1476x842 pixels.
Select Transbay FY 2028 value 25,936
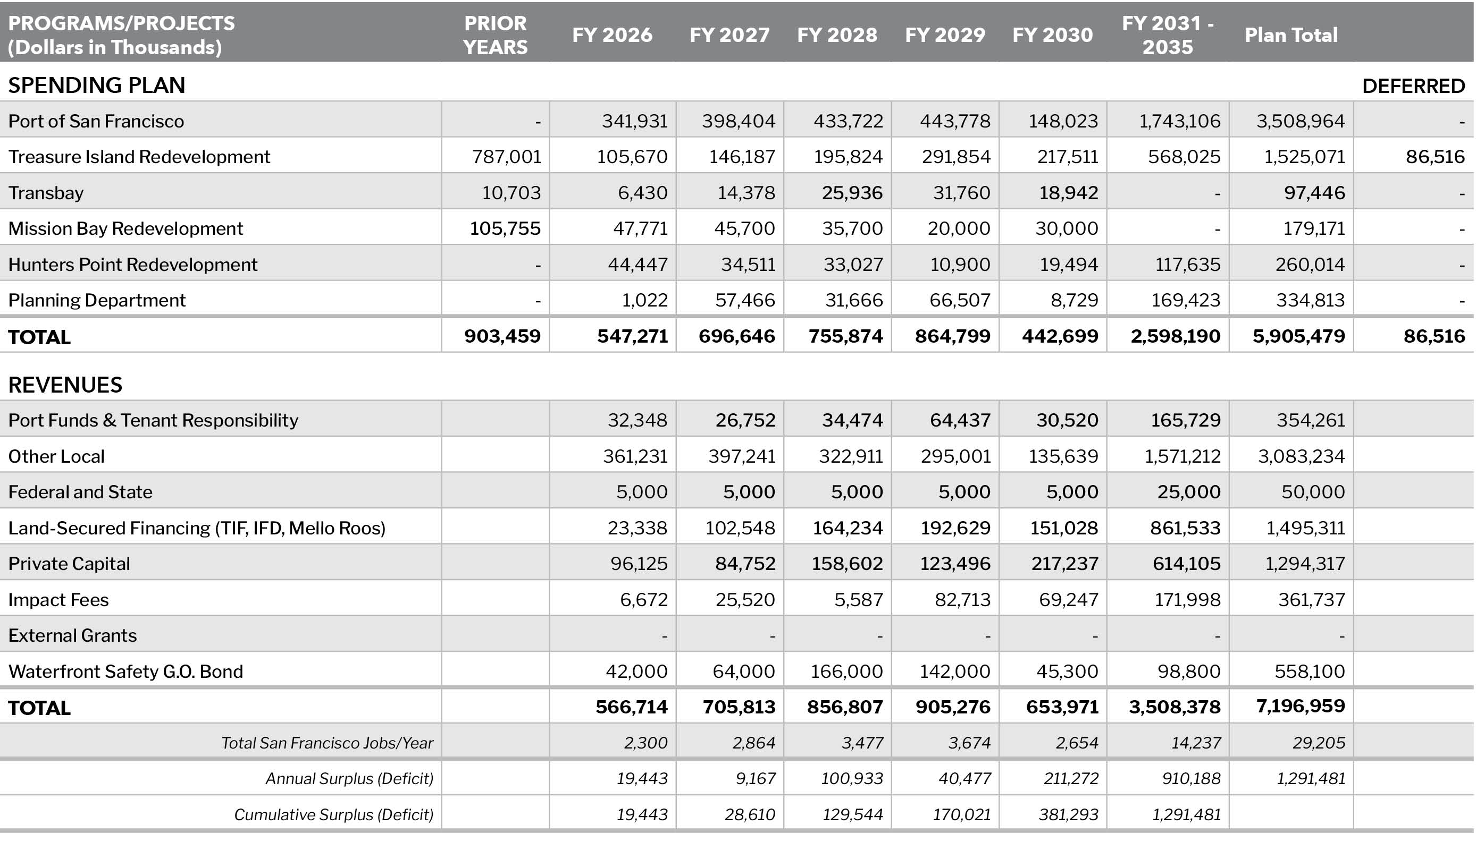click(853, 193)
